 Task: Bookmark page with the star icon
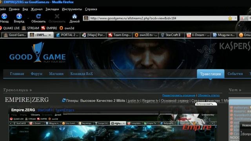pos(230,18)
